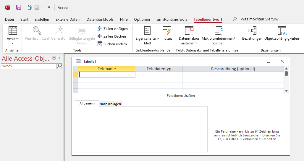
Task: Click the scroll up arrow in the field grid
Action: click(286, 68)
